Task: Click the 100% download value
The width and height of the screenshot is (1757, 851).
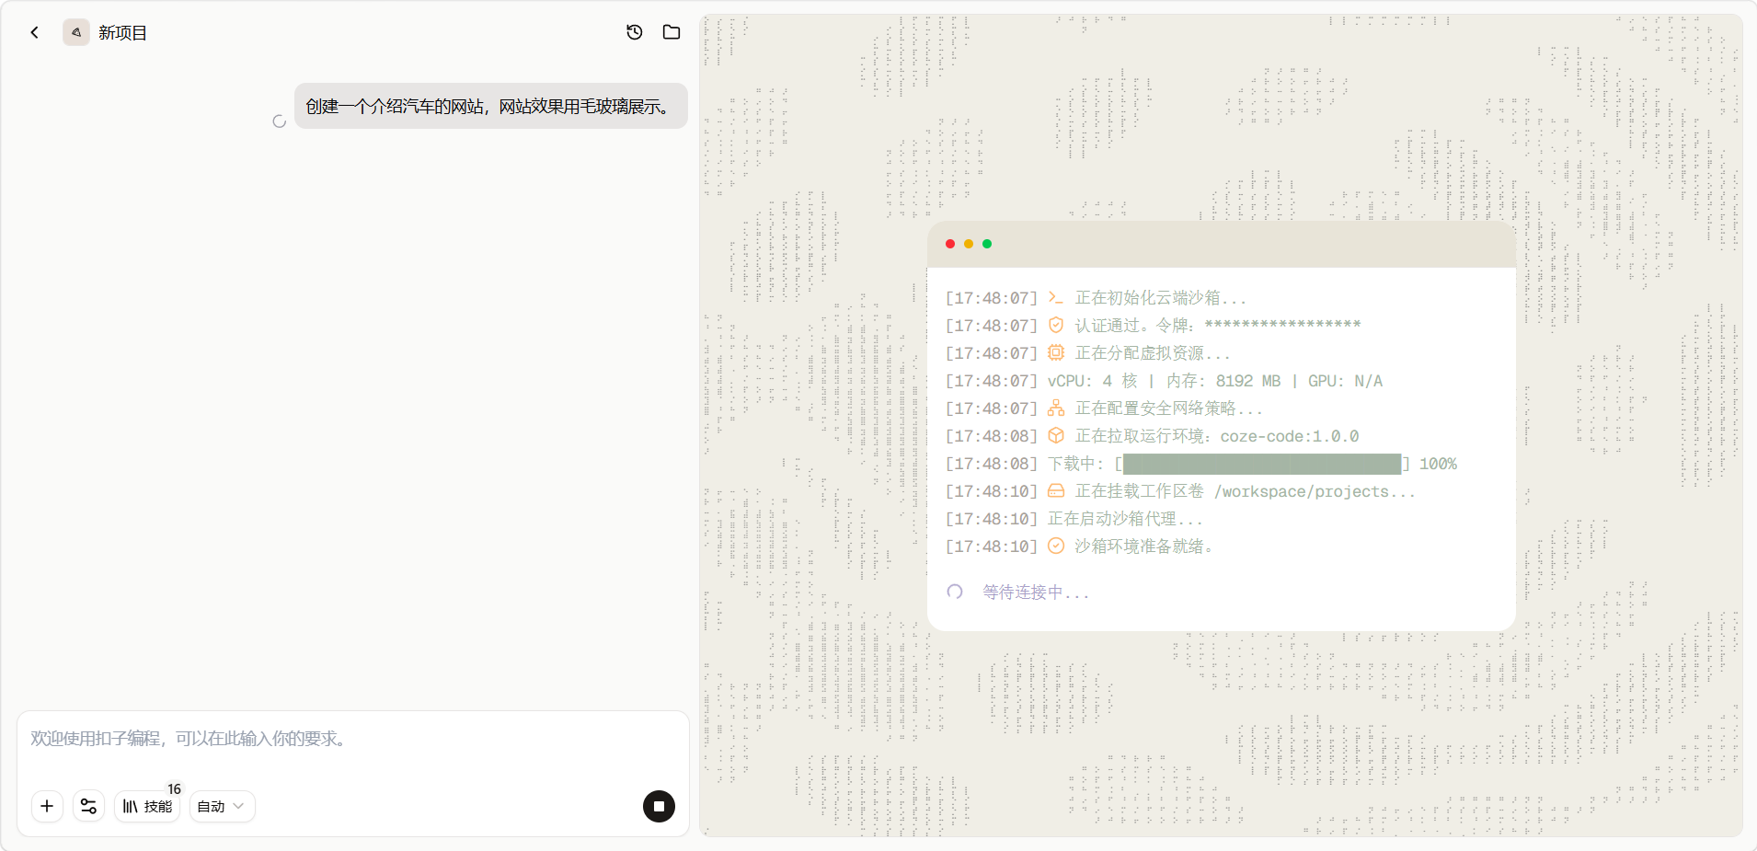Action: coord(1438,464)
